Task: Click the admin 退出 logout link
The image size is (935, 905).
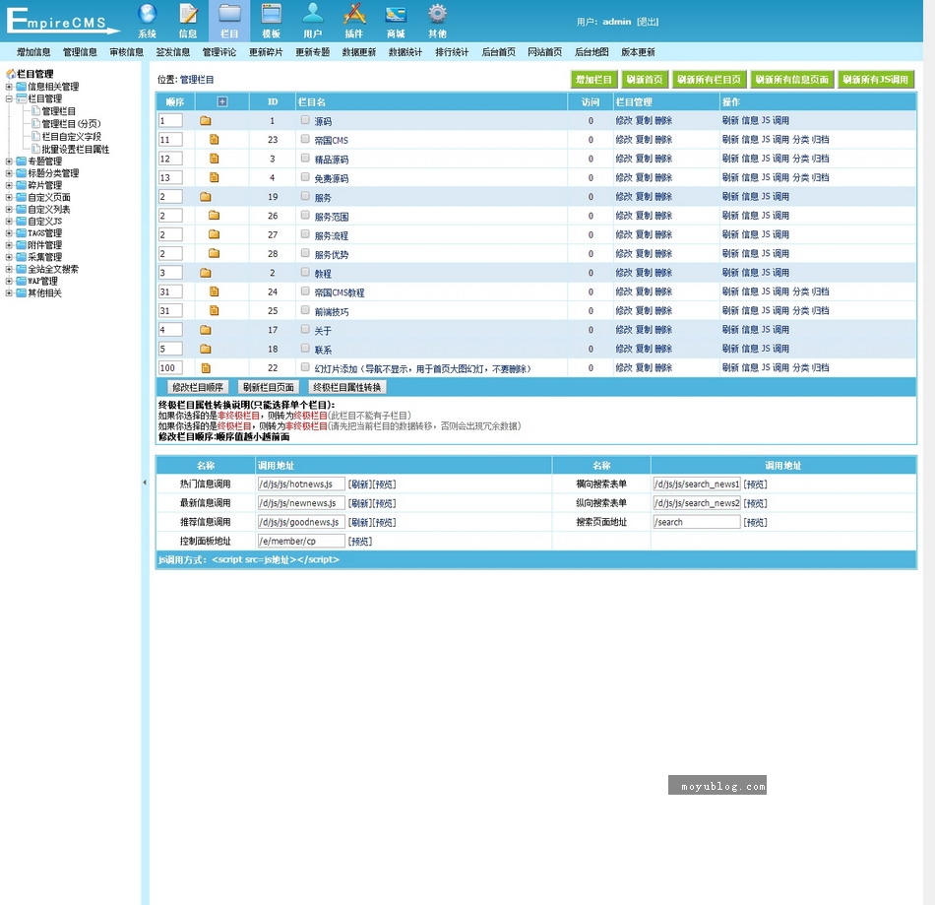Action: [648, 22]
